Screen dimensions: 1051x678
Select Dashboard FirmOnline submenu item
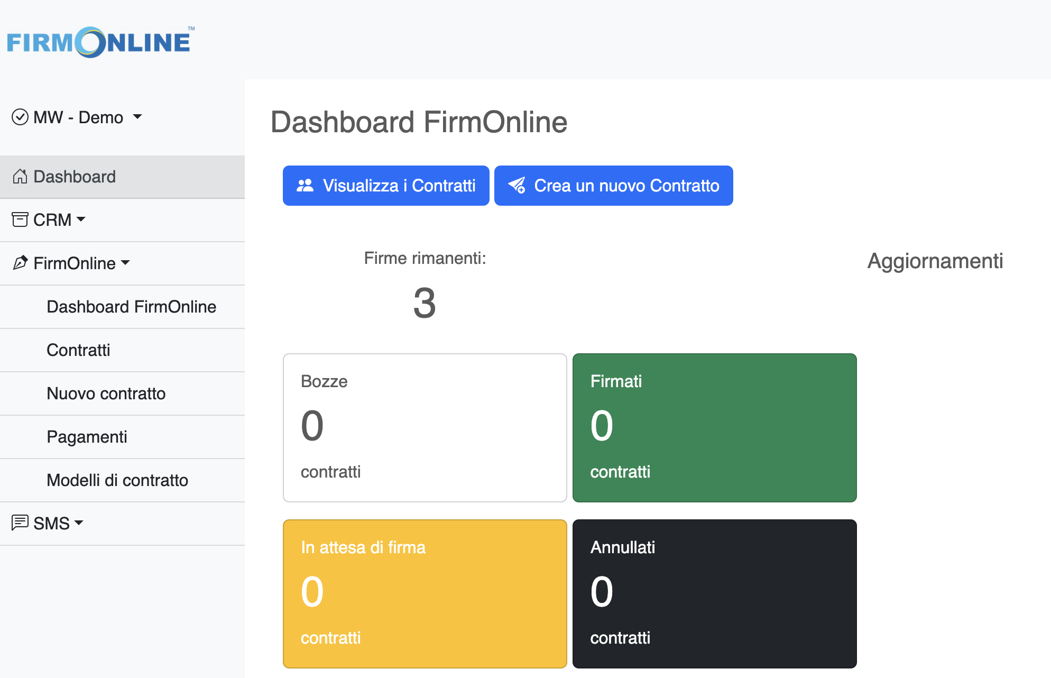point(131,307)
